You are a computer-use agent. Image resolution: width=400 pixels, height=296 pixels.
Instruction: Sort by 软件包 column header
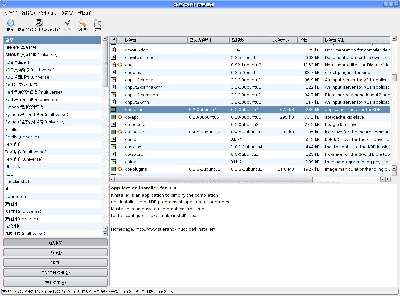point(155,40)
